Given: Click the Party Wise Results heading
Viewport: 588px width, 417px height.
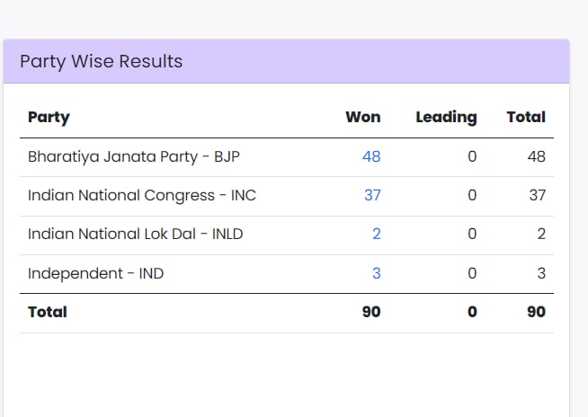Looking at the screenshot, I should click(x=102, y=61).
